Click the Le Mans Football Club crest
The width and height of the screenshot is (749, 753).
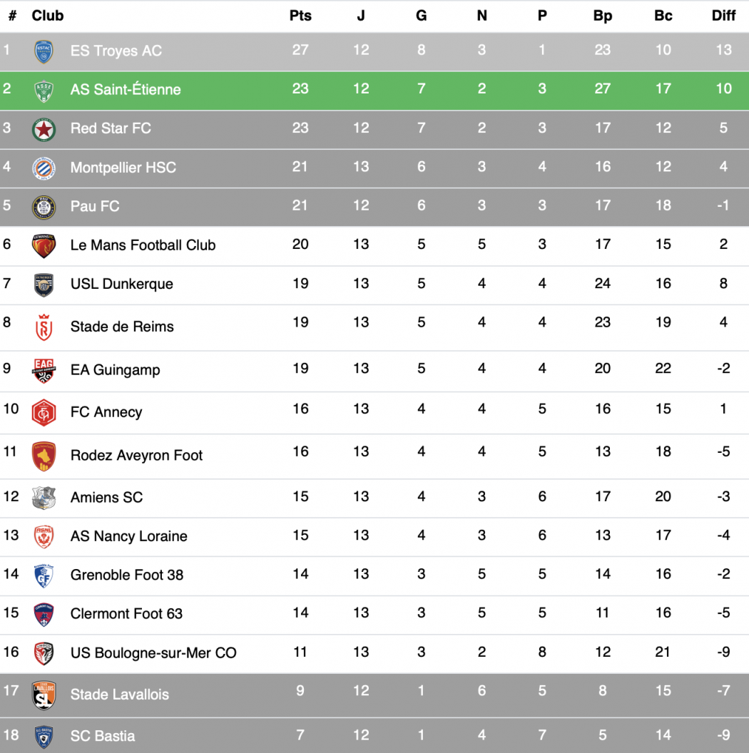pyautogui.click(x=44, y=245)
